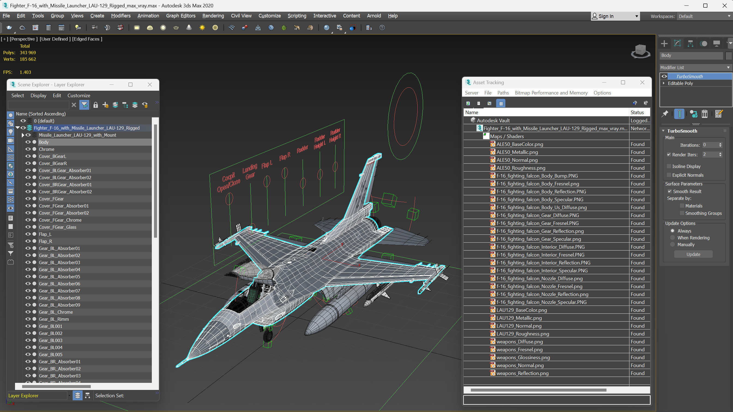Click the Scene Explorer vertical scrollbar
The width and height of the screenshot is (733, 412).
pos(155,181)
